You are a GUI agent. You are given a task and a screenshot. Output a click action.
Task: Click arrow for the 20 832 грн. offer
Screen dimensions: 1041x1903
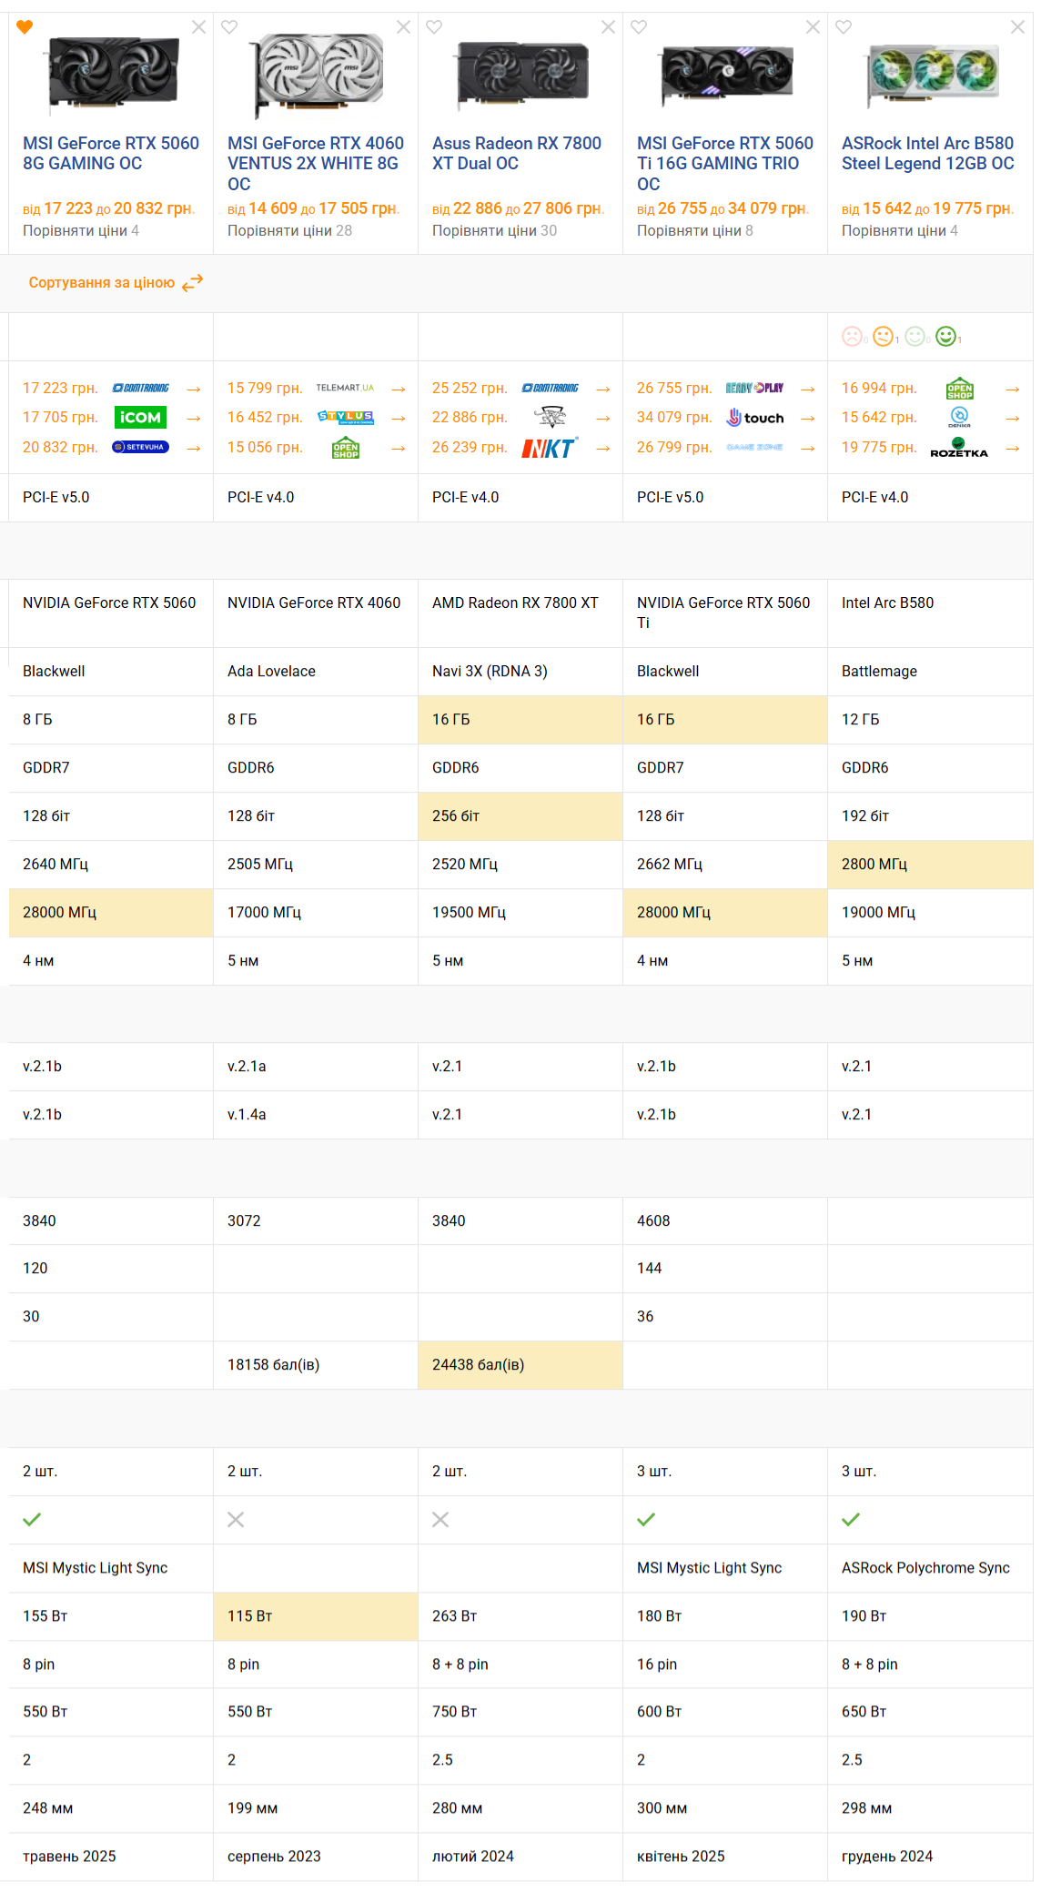click(x=194, y=449)
